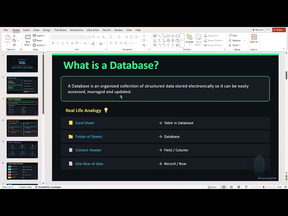Select the star shape in shapes gallery
Image resolution: width=288 pixels, height=216 pixels.
(x=177, y=45)
